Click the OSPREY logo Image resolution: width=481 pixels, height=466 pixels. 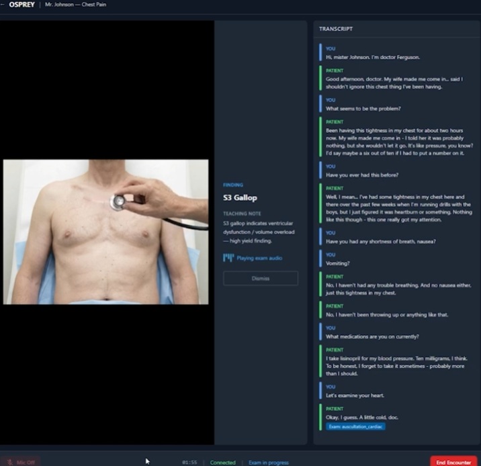point(22,5)
